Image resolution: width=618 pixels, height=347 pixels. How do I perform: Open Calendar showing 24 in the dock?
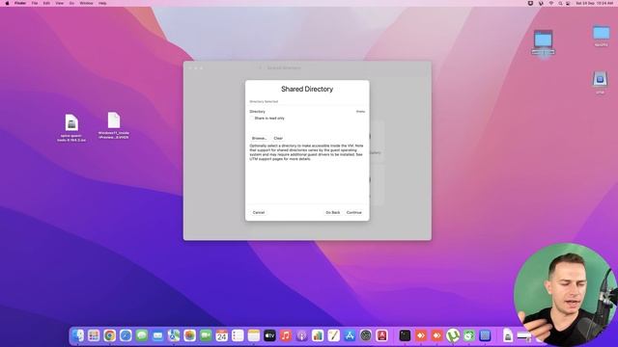(222, 335)
